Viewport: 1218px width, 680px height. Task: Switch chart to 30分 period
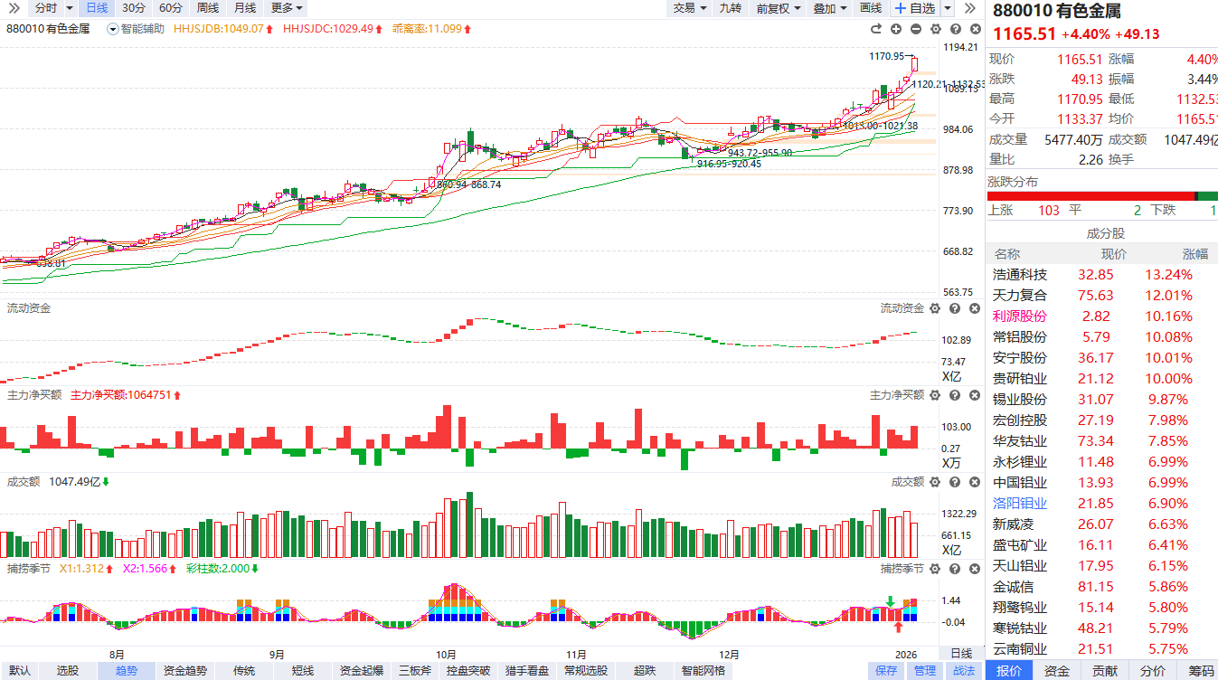coord(134,8)
